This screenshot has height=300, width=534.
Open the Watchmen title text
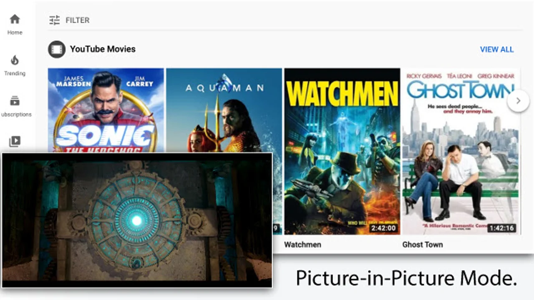tap(302, 245)
